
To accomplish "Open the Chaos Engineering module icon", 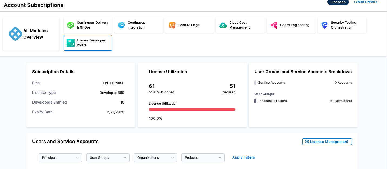I will click(274, 25).
